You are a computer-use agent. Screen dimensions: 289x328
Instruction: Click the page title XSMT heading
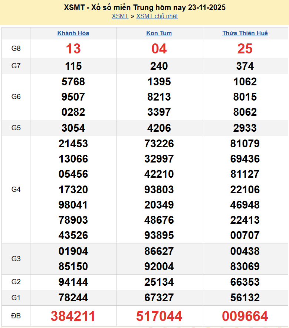(x=145, y=7)
